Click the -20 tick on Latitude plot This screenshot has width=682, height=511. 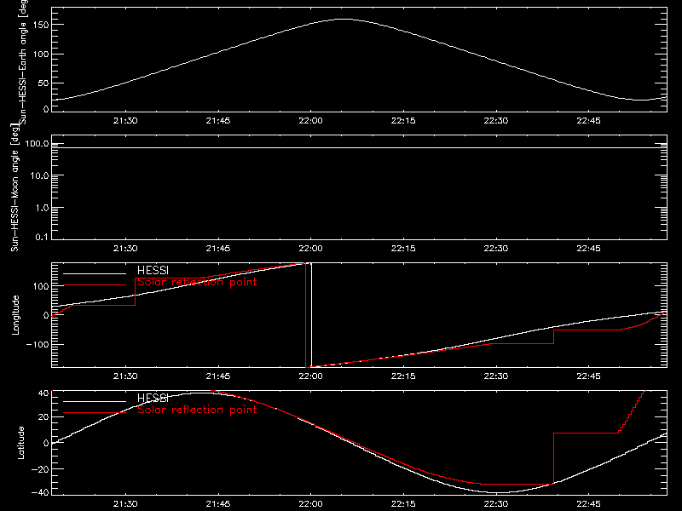[x=40, y=469]
